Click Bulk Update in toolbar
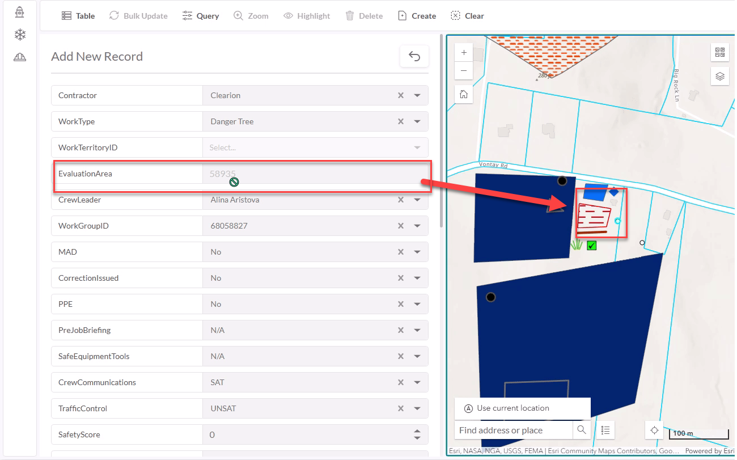Screen dimensions: 737x460 [x=138, y=16]
